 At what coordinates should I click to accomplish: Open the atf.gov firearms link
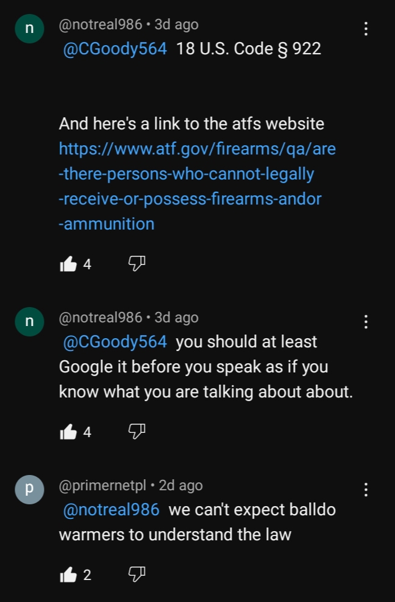point(197,186)
